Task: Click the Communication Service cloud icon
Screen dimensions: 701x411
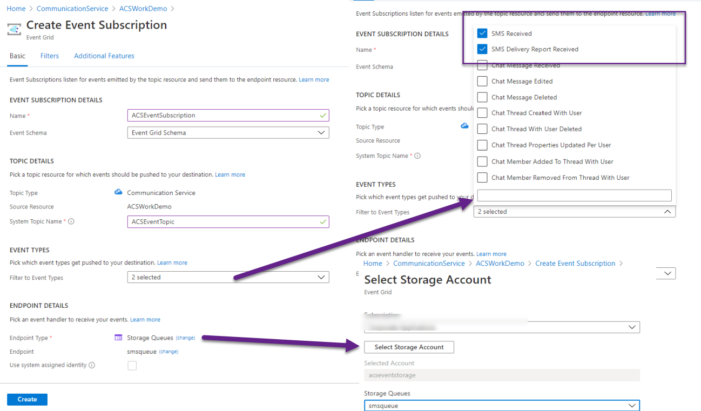Action: click(118, 192)
